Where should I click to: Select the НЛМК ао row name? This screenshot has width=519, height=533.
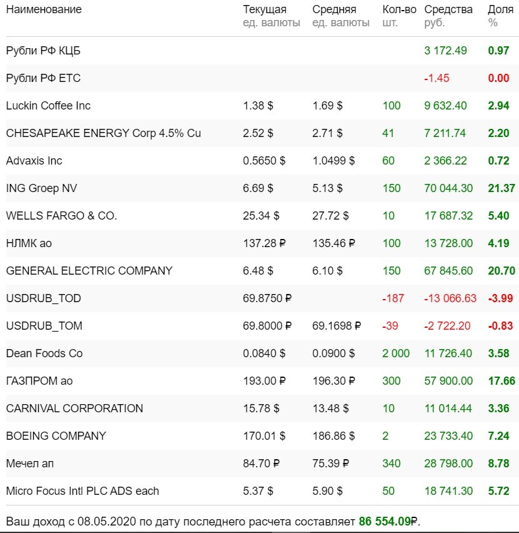coord(29,243)
